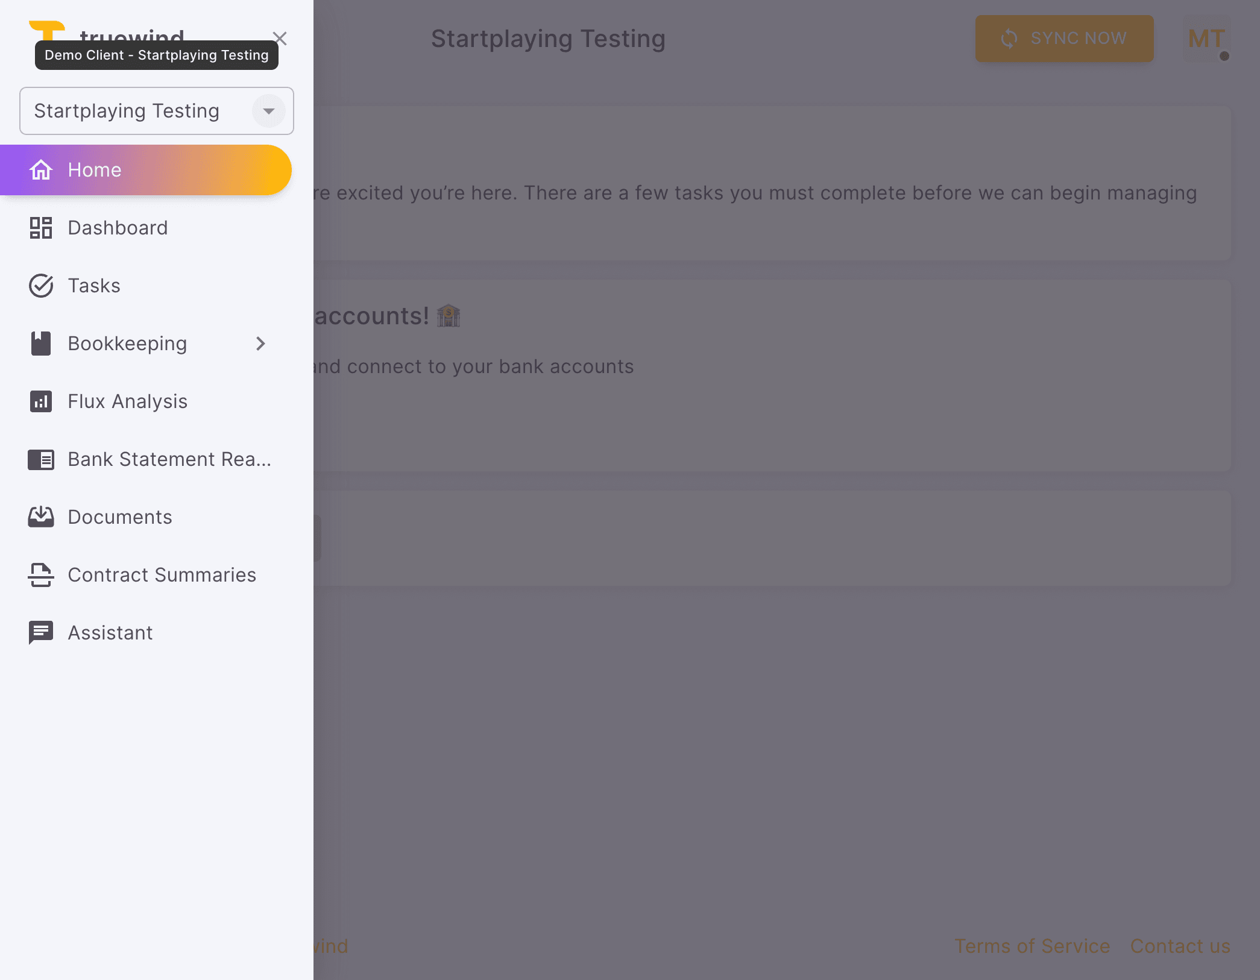Open Terms of Service link
Viewport: 1260px width, 980px height.
click(x=1032, y=946)
